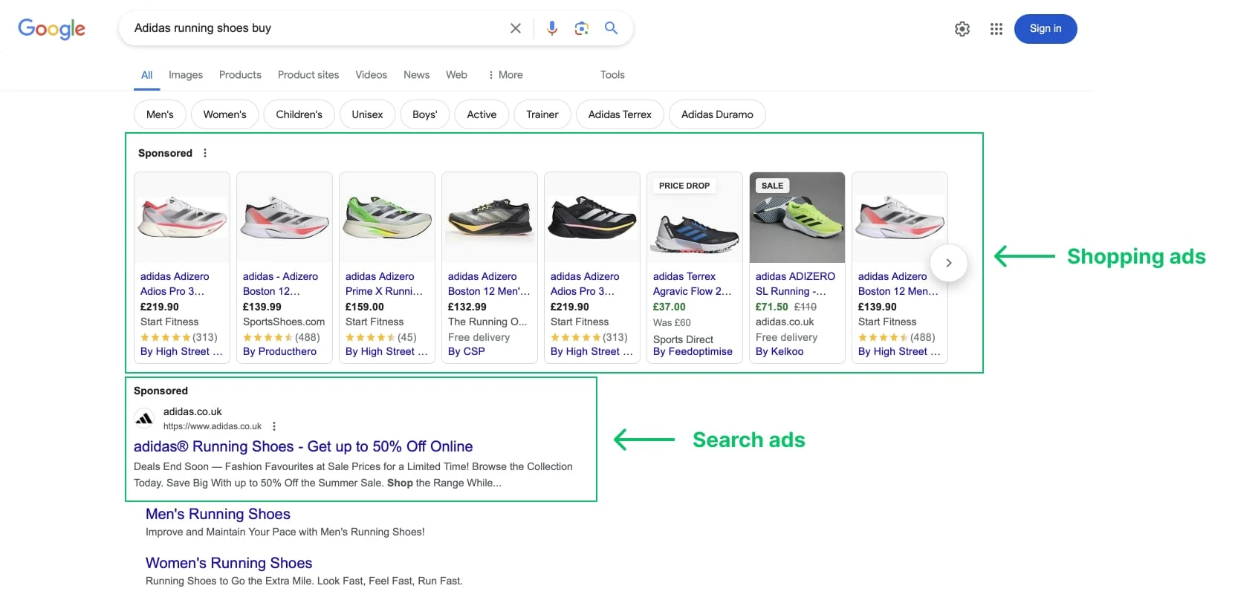Select the Adidas Terrex filter chip
Screen dimensions: 1235x603
pyautogui.click(x=619, y=114)
